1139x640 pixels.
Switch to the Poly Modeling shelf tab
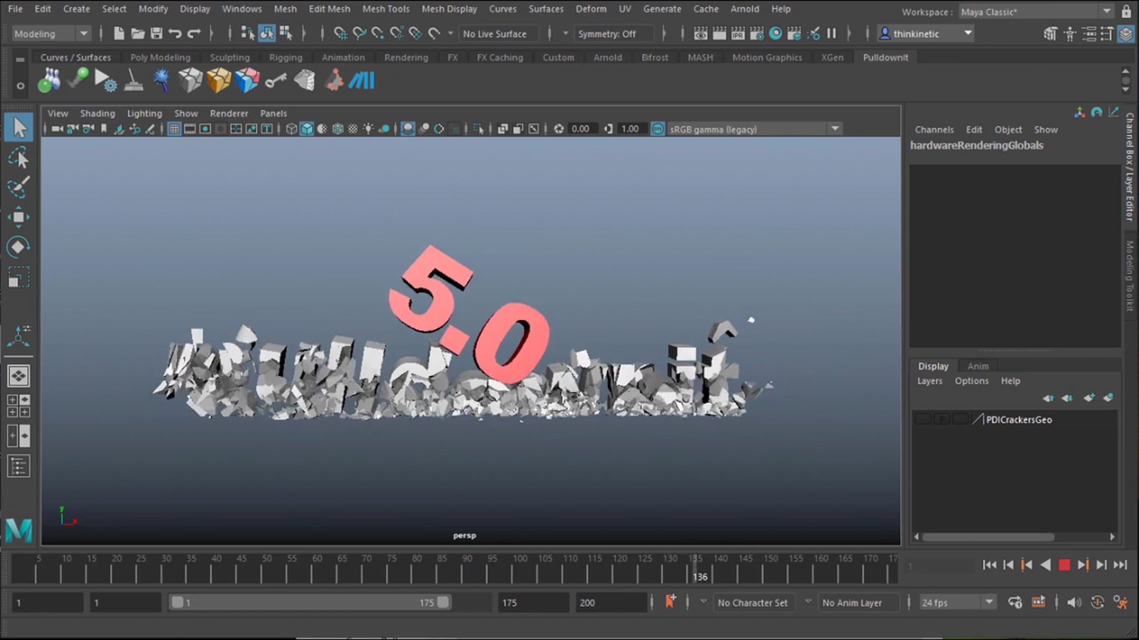(x=160, y=57)
